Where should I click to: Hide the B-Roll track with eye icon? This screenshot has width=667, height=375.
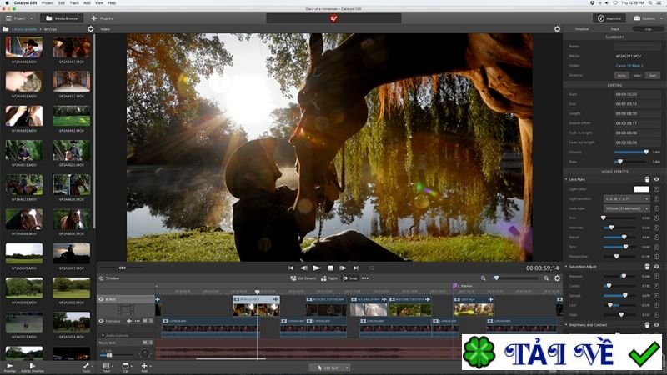pos(102,299)
